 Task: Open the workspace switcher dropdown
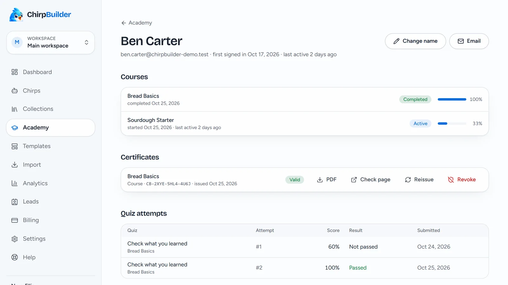pos(50,42)
